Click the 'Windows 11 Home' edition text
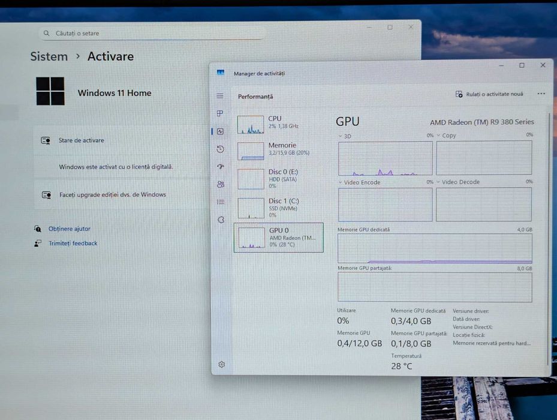The width and height of the screenshot is (557, 420). [x=115, y=93]
